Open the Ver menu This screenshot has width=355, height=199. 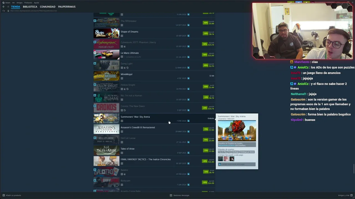pyautogui.click(x=13, y=3)
